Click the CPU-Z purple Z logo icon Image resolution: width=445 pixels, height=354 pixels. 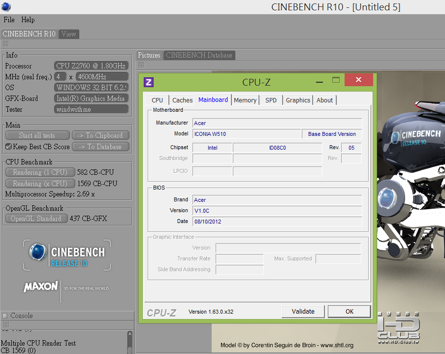coord(149,82)
